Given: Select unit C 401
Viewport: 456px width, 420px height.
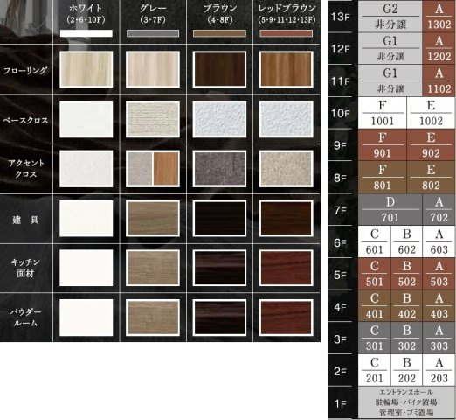Looking at the screenshot, I should point(374,306).
